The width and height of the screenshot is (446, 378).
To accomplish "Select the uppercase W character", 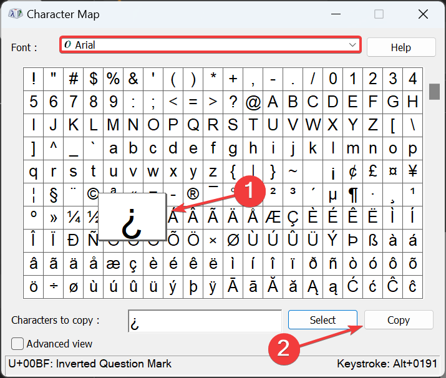I will (313, 125).
